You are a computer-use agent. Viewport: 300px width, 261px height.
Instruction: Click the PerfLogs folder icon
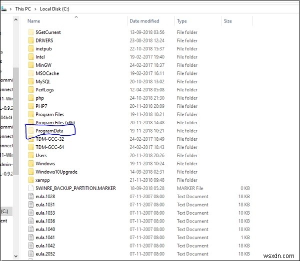coord(31,90)
